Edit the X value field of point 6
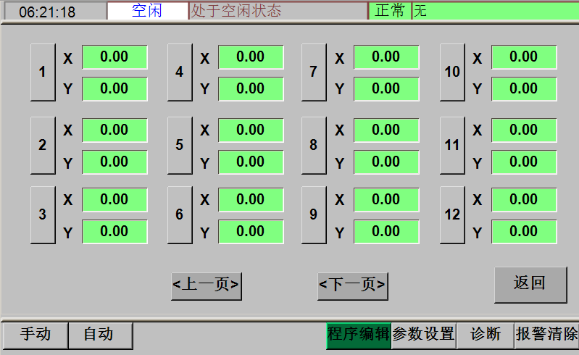This screenshot has width=579, height=355. 251,200
